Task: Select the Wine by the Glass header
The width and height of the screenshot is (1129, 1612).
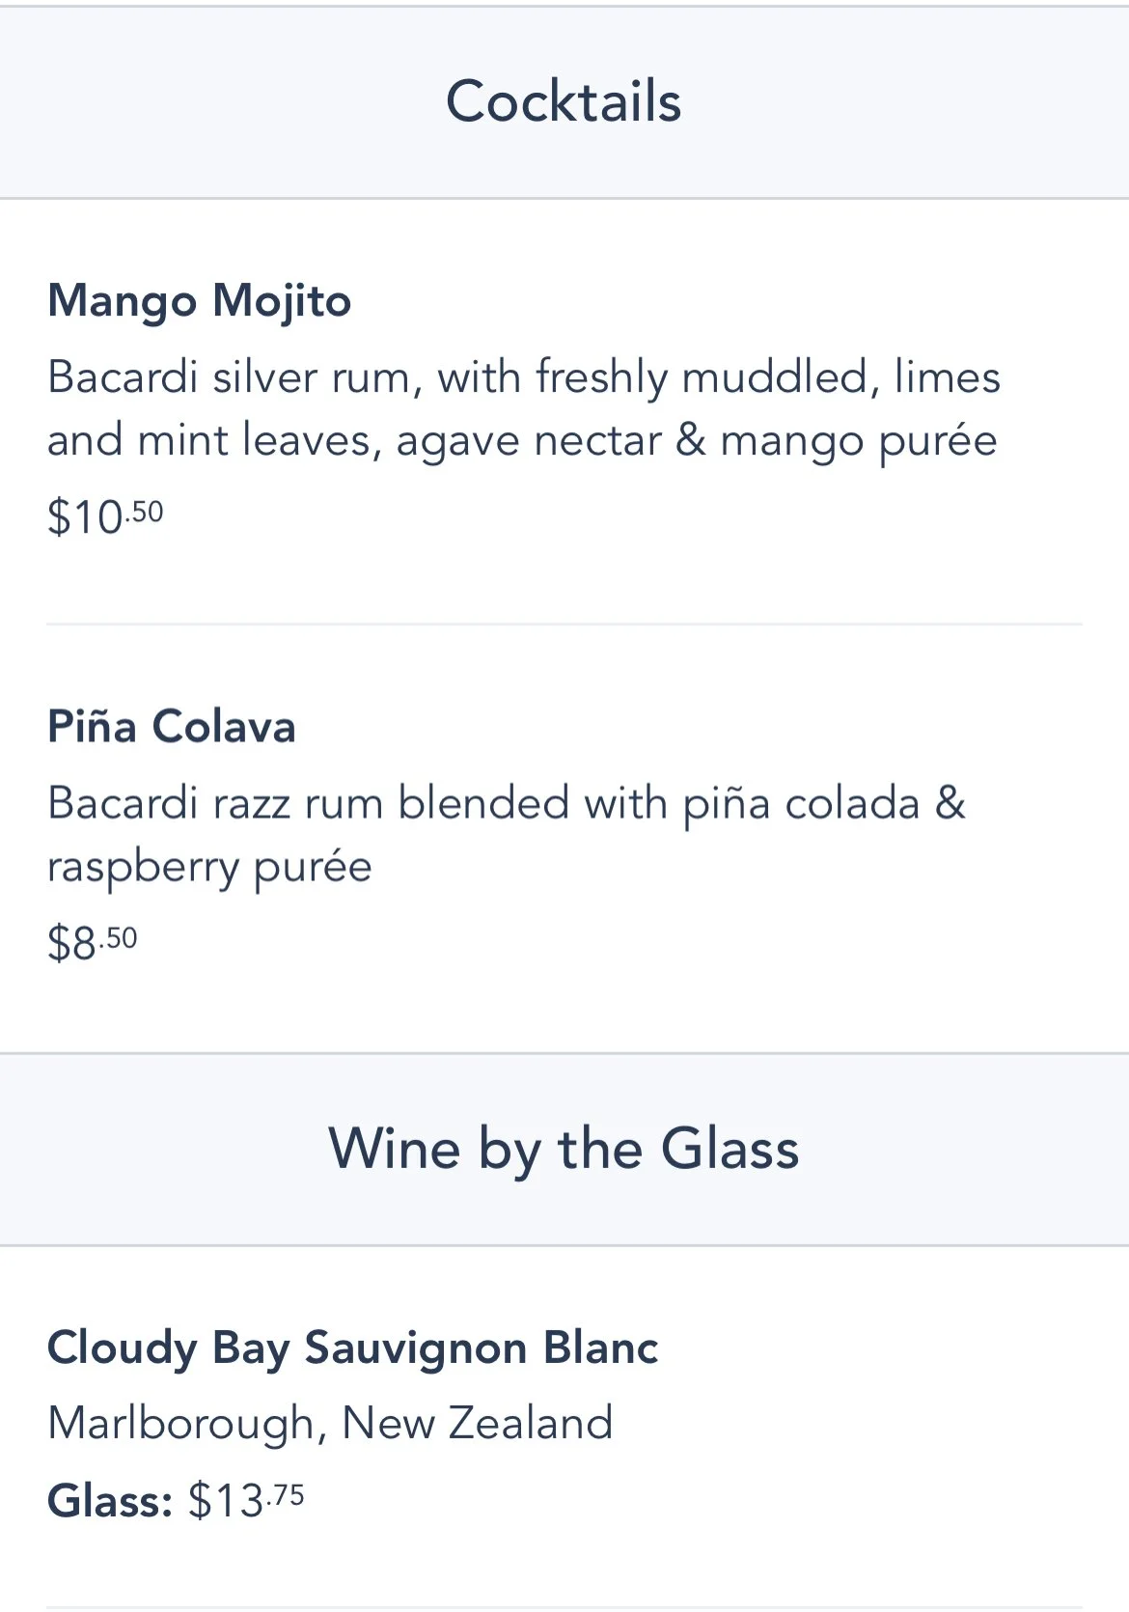Action: [x=564, y=1149]
